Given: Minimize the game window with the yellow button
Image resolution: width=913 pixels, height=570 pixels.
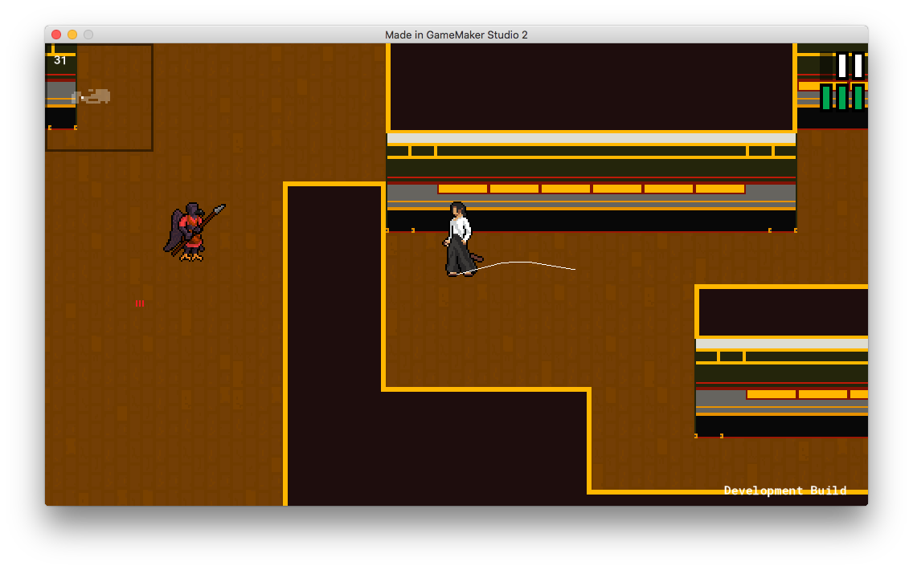Looking at the screenshot, I should tap(72, 35).
